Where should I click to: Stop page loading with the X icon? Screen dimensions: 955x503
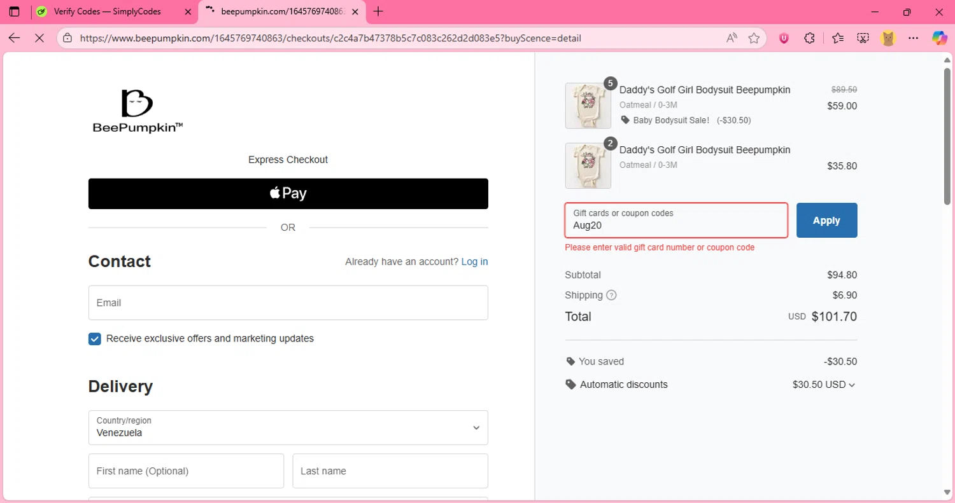pyautogui.click(x=39, y=38)
